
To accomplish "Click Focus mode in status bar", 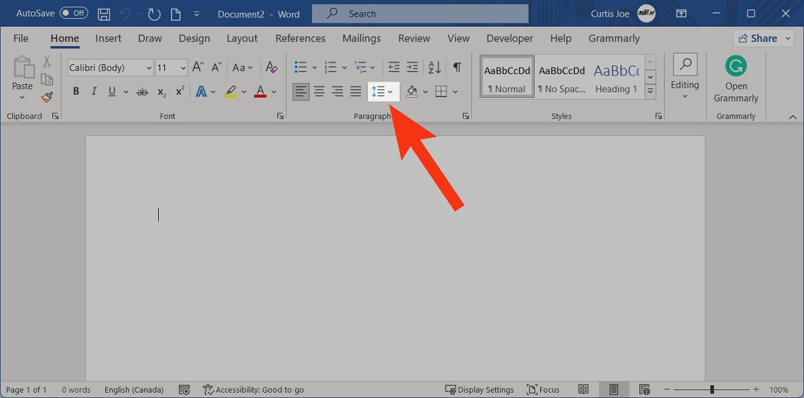I will (x=543, y=389).
